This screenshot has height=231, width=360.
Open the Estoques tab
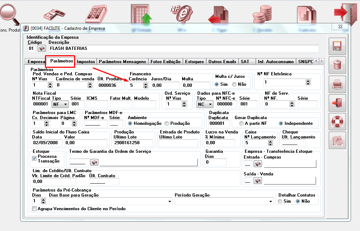[x=194, y=62]
